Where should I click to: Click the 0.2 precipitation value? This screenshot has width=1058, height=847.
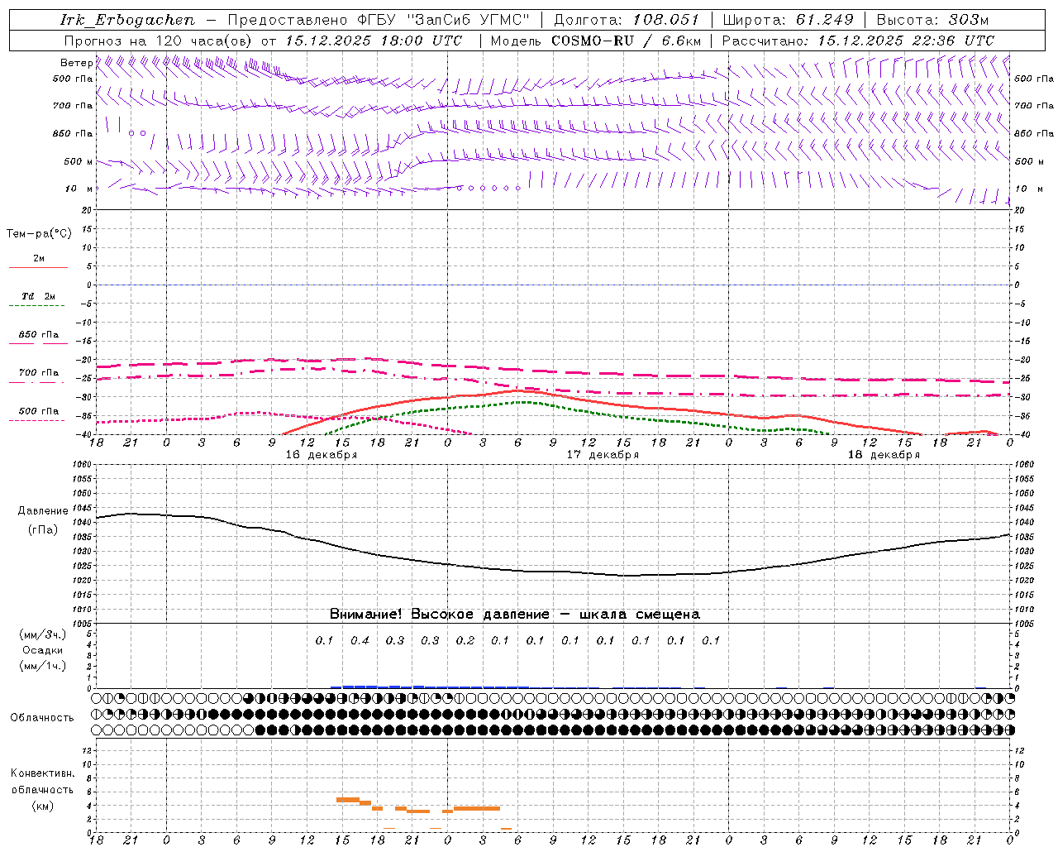[x=465, y=640]
